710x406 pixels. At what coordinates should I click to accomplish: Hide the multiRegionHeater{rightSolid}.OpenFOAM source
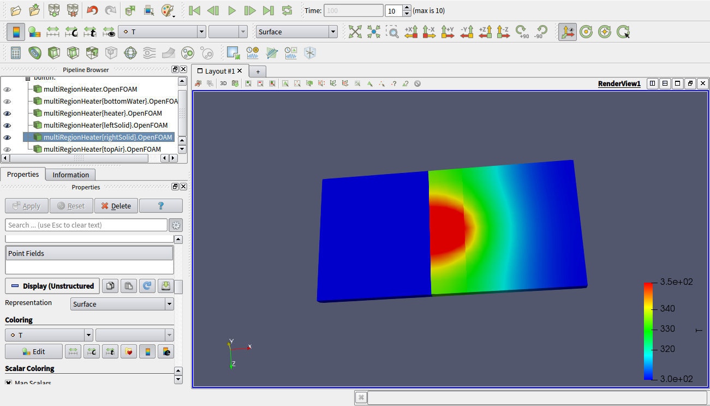point(8,138)
